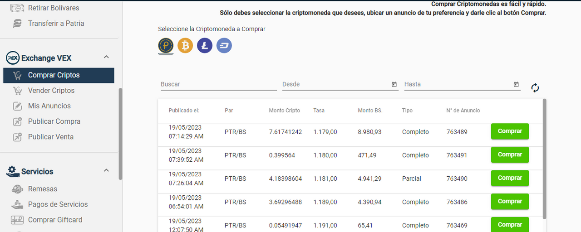The height and width of the screenshot is (232, 581).
Task: Focus the Buscar search field
Action: (219, 84)
